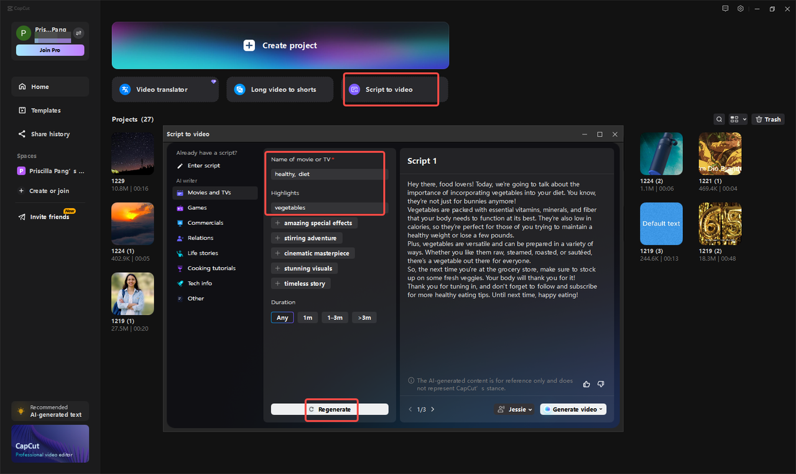Click the Long video to shorts icon
796x474 pixels.
(239, 89)
